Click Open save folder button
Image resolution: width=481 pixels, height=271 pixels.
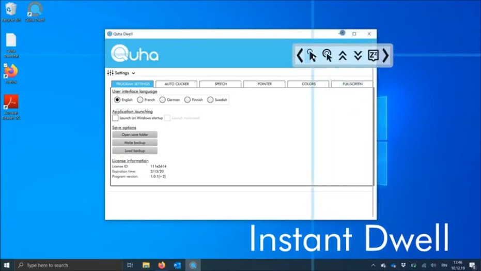[135, 134]
